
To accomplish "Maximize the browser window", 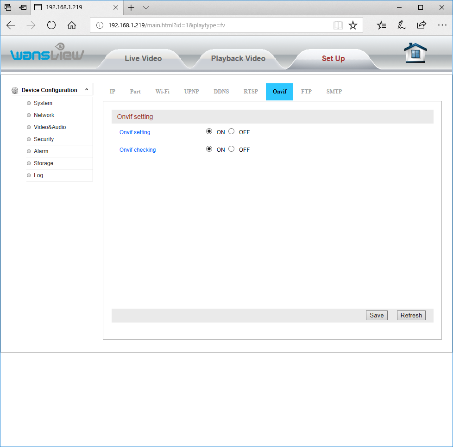I will 421,7.
